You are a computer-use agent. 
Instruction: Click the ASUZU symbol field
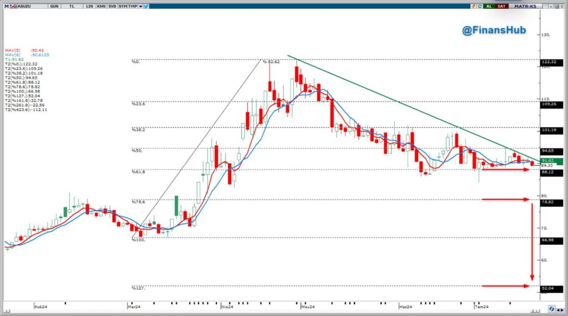point(32,7)
